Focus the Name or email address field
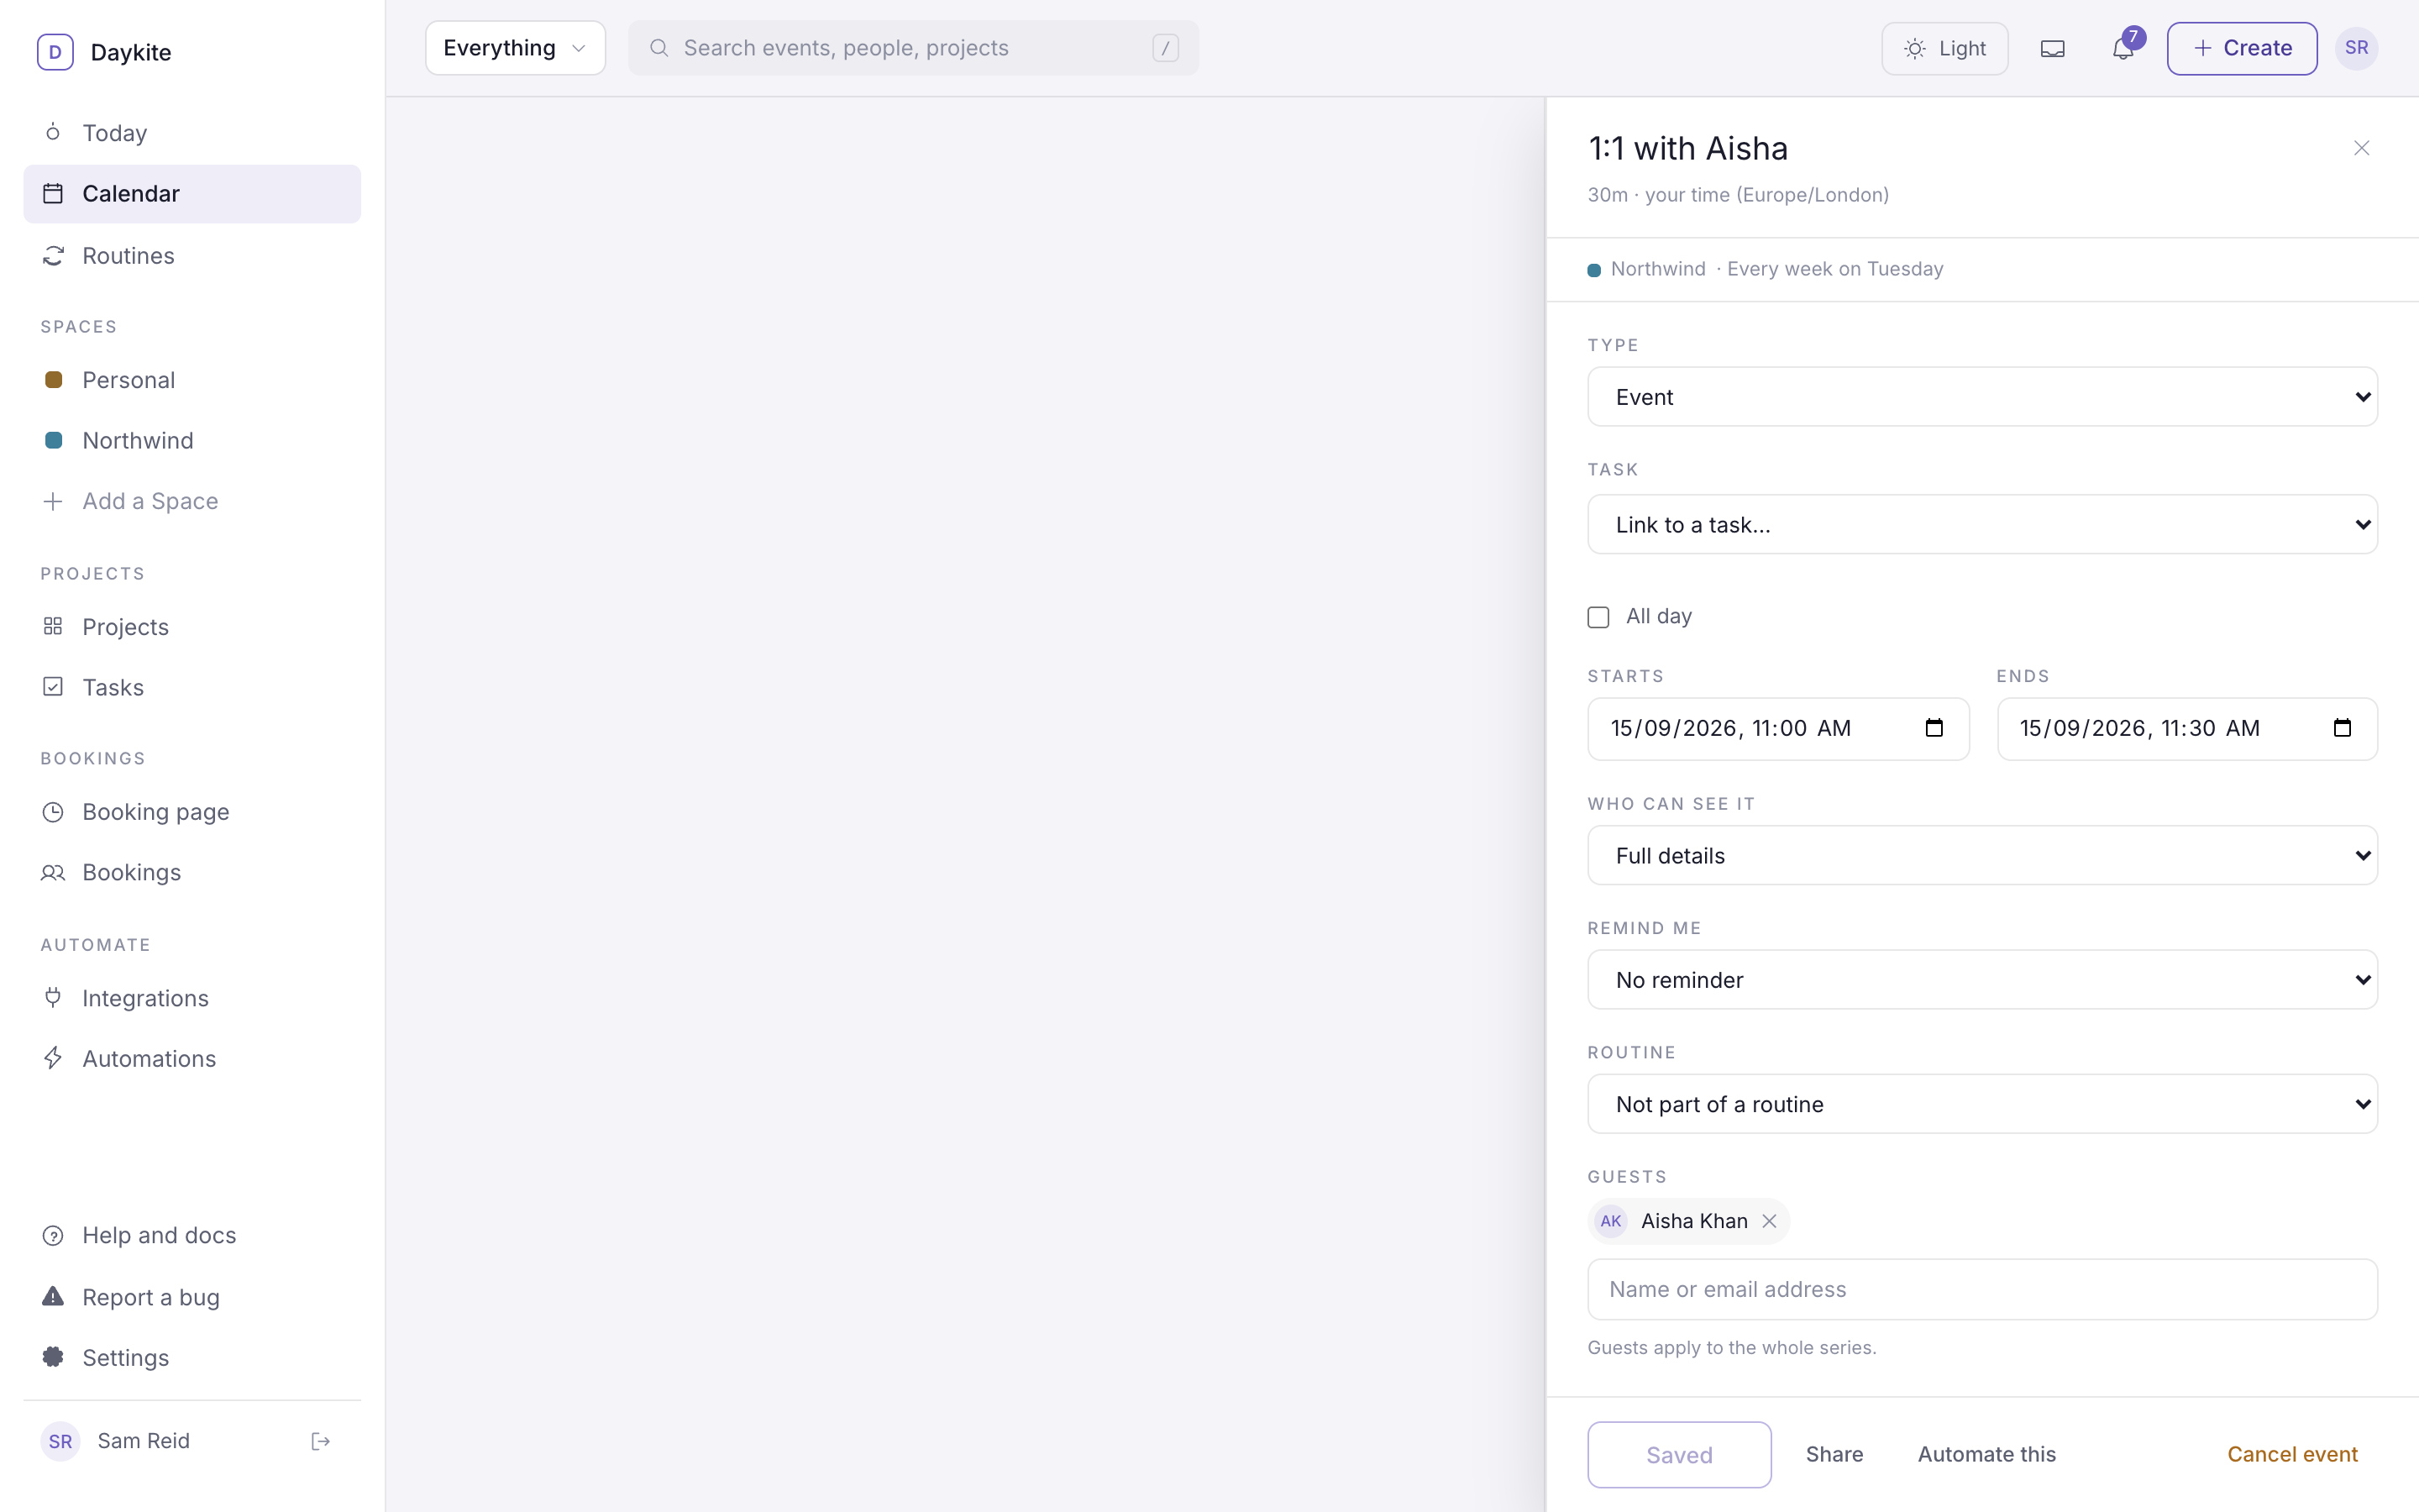The width and height of the screenshot is (2419, 1512). coord(1981,1289)
